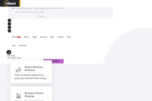
Task: Click the map pin location icon
Action: [x=35, y=8]
